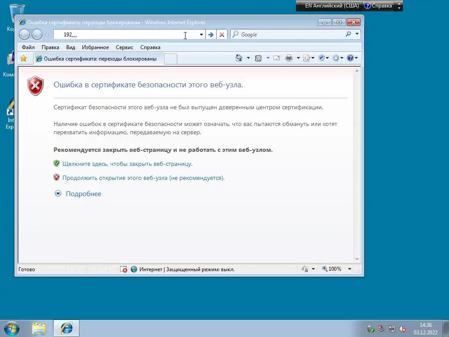Click the taskbar clock showing 14:36

pos(425,329)
